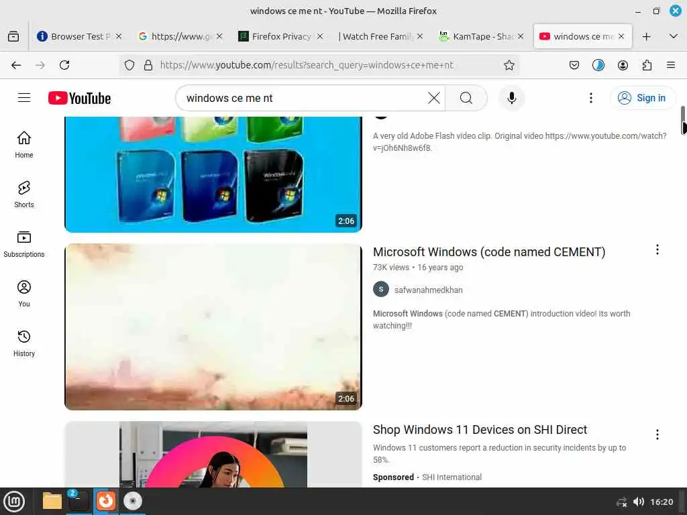Open Shorts in the sidebar

[24, 194]
